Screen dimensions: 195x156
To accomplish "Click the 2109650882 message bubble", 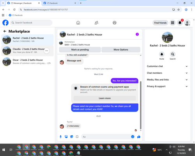I will coord(73,126).
